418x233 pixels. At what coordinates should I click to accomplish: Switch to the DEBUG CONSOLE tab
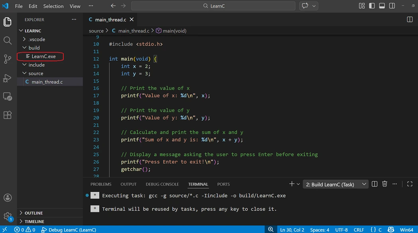click(162, 184)
